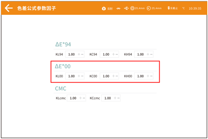This screenshot has height=139, width=208.
Task: Click the reflection mode (反射) icon
Action: point(104,8)
